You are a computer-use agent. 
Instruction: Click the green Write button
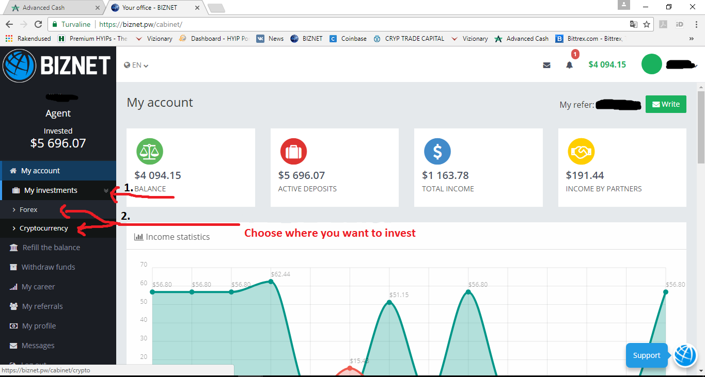tap(666, 104)
